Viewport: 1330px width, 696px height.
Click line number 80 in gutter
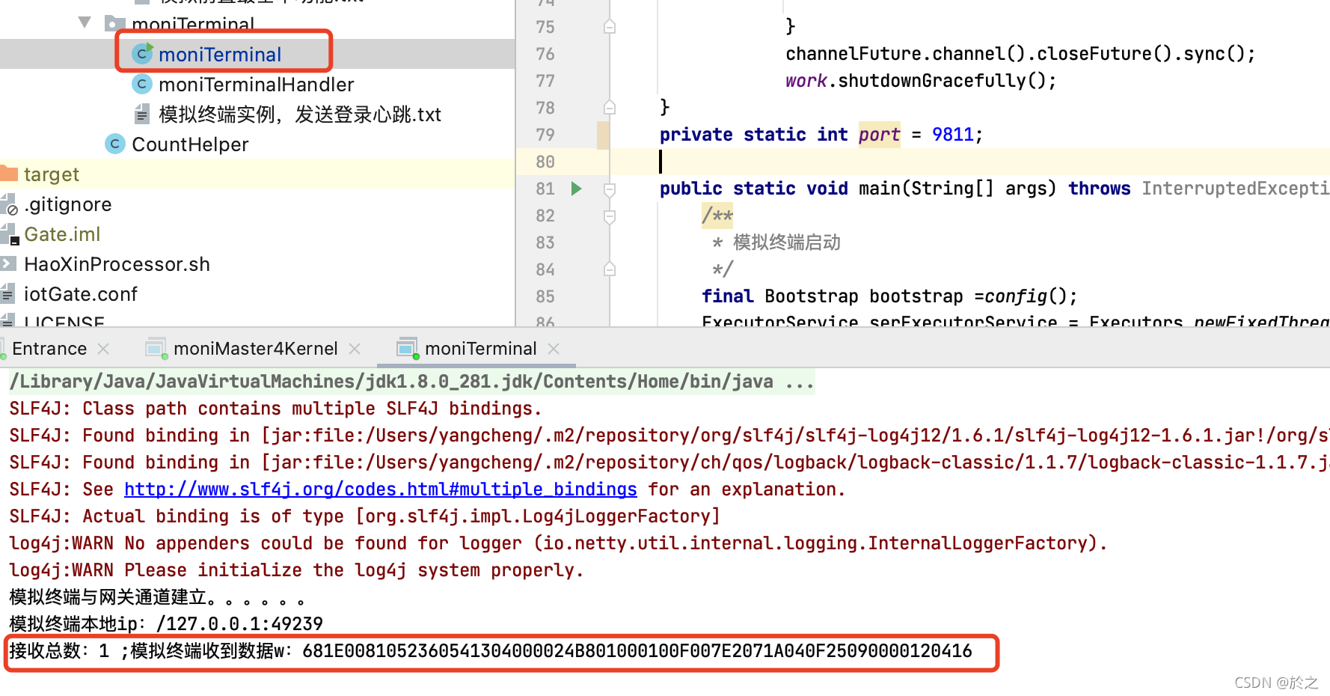545,162
